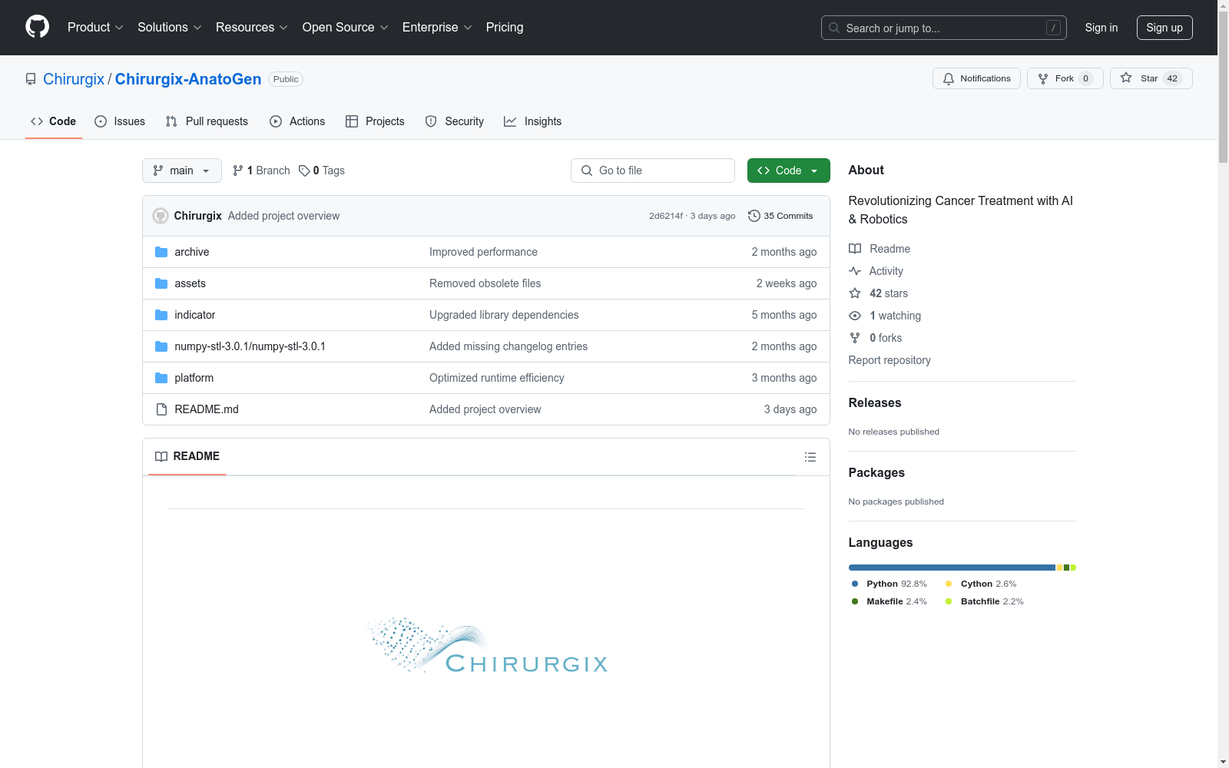The width and height of the screenshot is (1229, 768).
Task: Expand the Open Source menu
Action: tap(346, 28)
